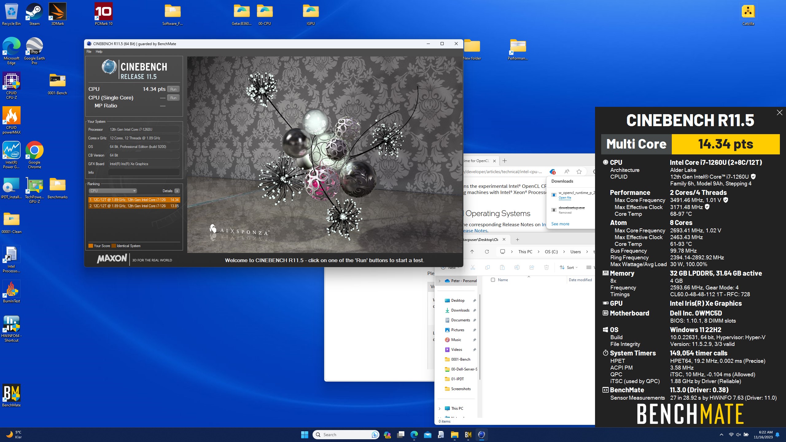Open the Mail app in taskbar
This screenshot has width=786, height=442.
click(x=427, y=435)
